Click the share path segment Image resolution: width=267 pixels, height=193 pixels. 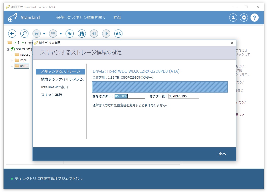coord(29,42)
